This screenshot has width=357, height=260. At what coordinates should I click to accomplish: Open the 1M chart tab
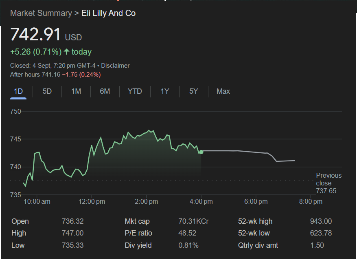pos(76,91)
